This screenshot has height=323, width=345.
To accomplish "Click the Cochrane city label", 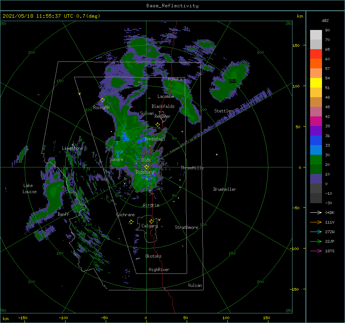I will 125,215.
